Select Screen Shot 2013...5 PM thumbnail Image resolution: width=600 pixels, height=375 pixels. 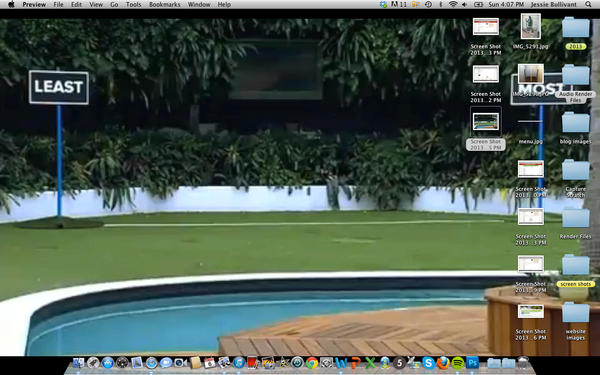(486, 122)
